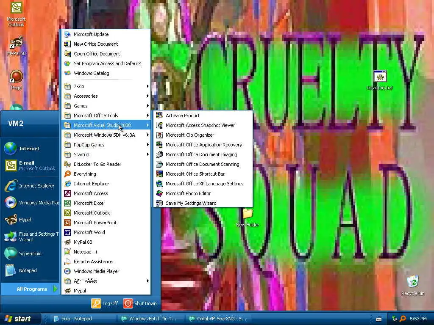Viewport: 434px width, 325px height.
Task: Click Microsoft Office Application Recovery icon
Action: pyautogui.click(x=159, y=145)
